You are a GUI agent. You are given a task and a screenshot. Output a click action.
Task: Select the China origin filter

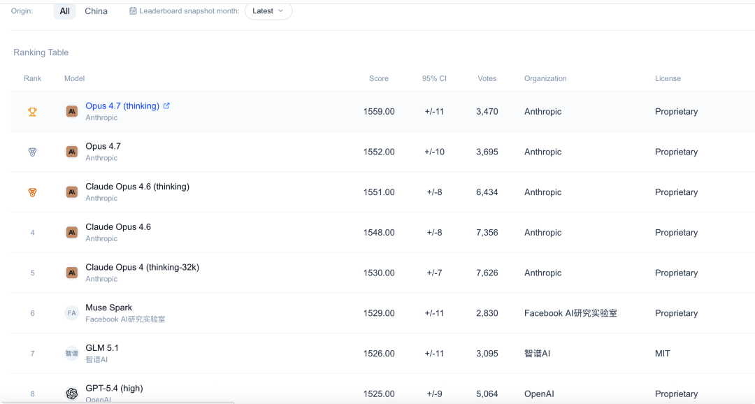coord(96,11)
